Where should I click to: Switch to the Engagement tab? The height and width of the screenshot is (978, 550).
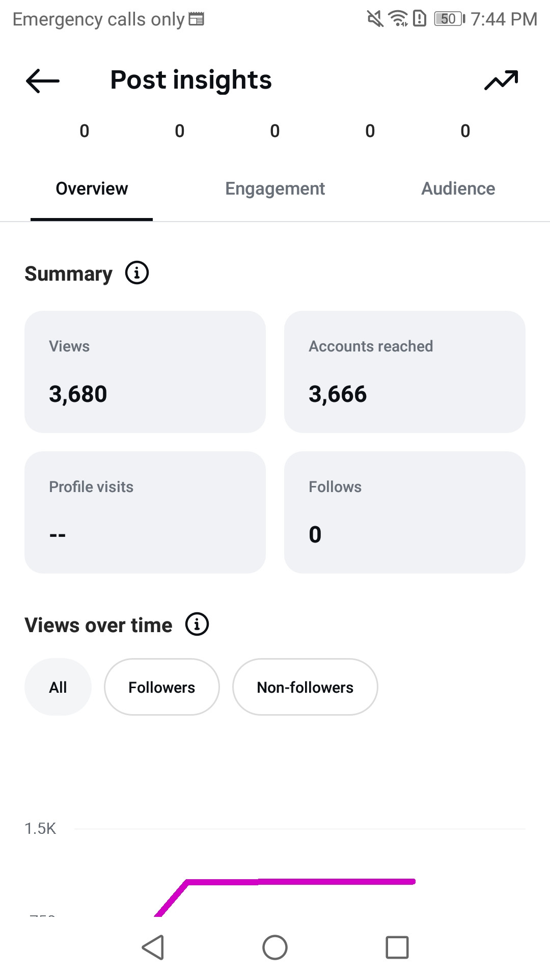tap(275, 189)
